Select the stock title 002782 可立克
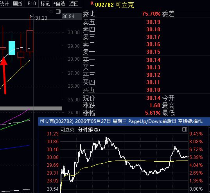Viewport: 210px width, 193px height. [114, 5]
